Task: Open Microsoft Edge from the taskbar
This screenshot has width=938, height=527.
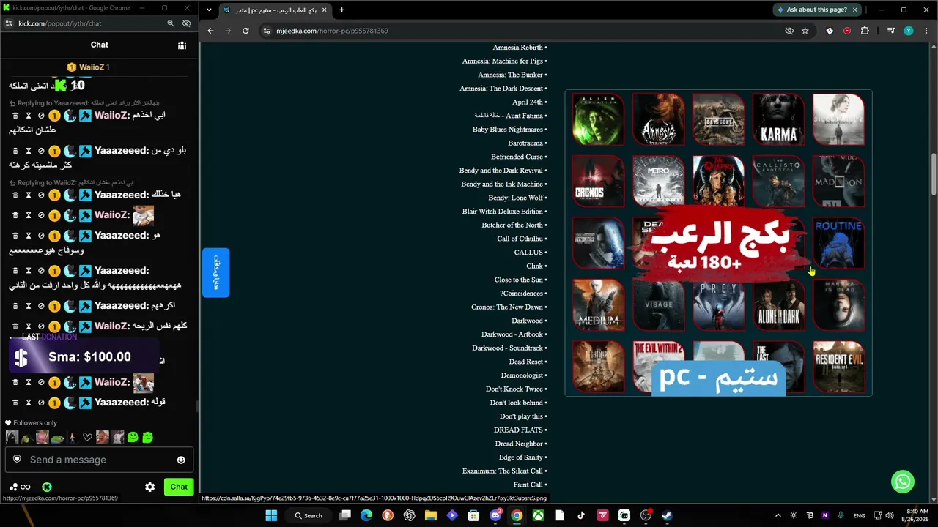Action: pos(366,515)
